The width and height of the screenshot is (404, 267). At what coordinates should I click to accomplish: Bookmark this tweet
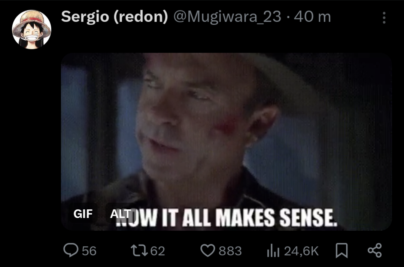(341, 250)
